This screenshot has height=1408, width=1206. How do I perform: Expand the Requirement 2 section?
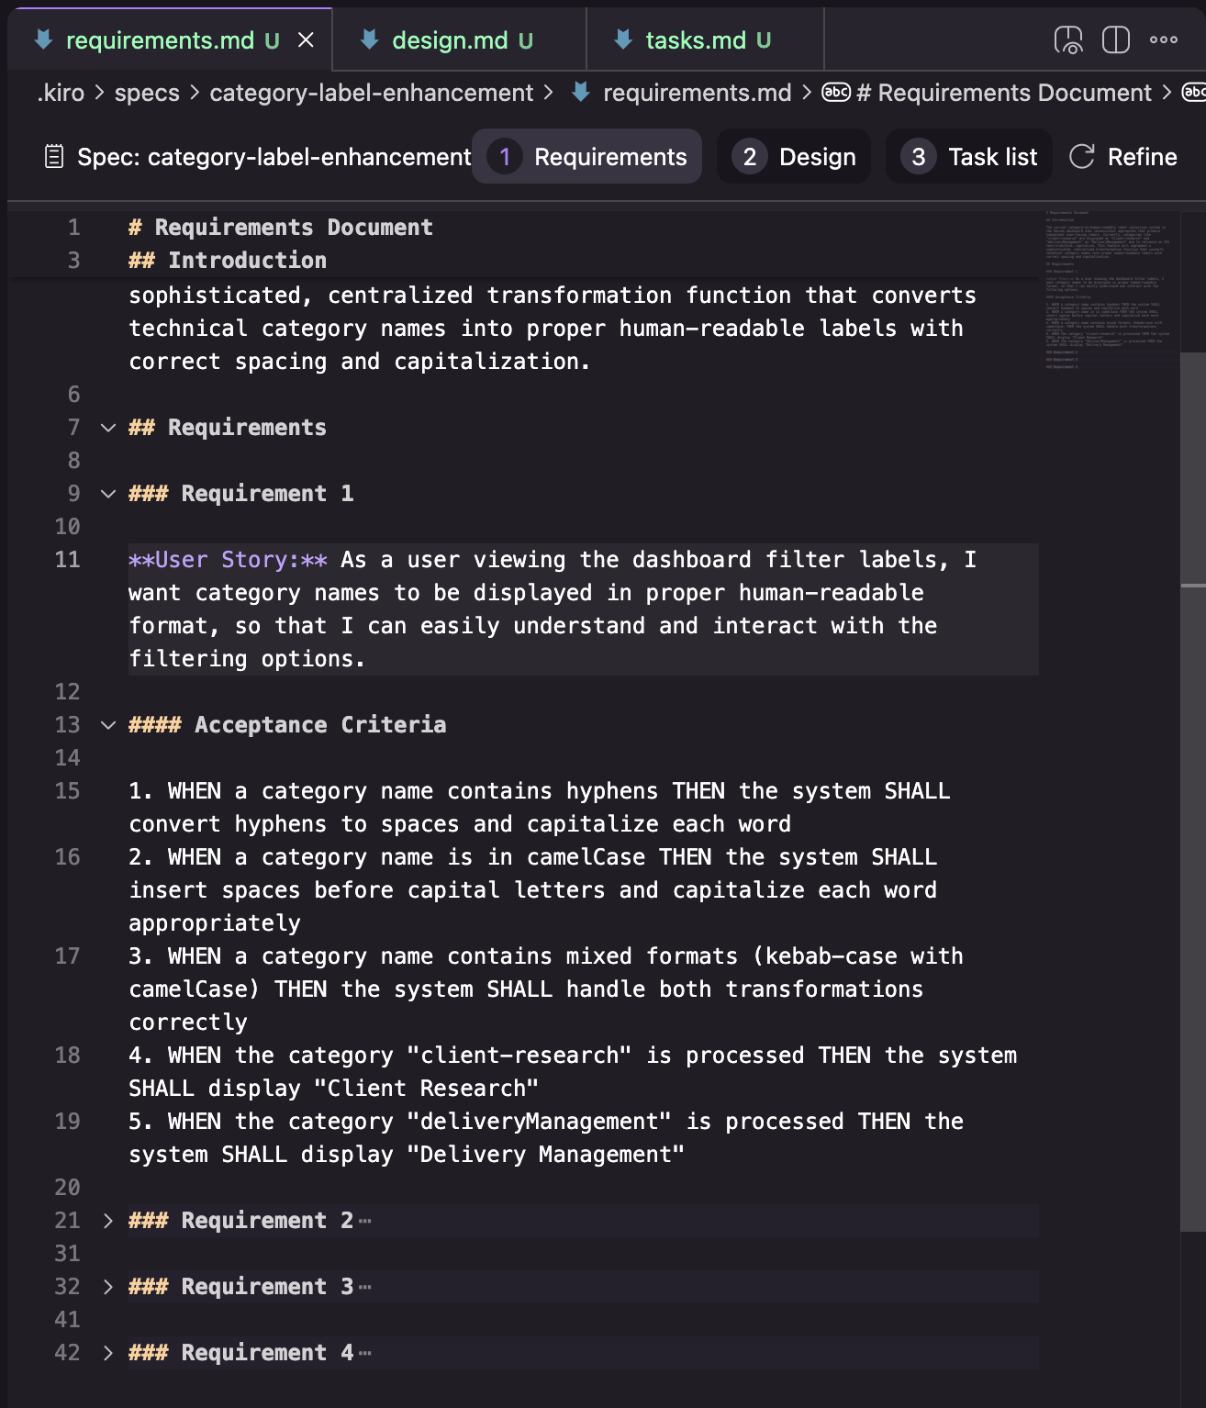107,1221
